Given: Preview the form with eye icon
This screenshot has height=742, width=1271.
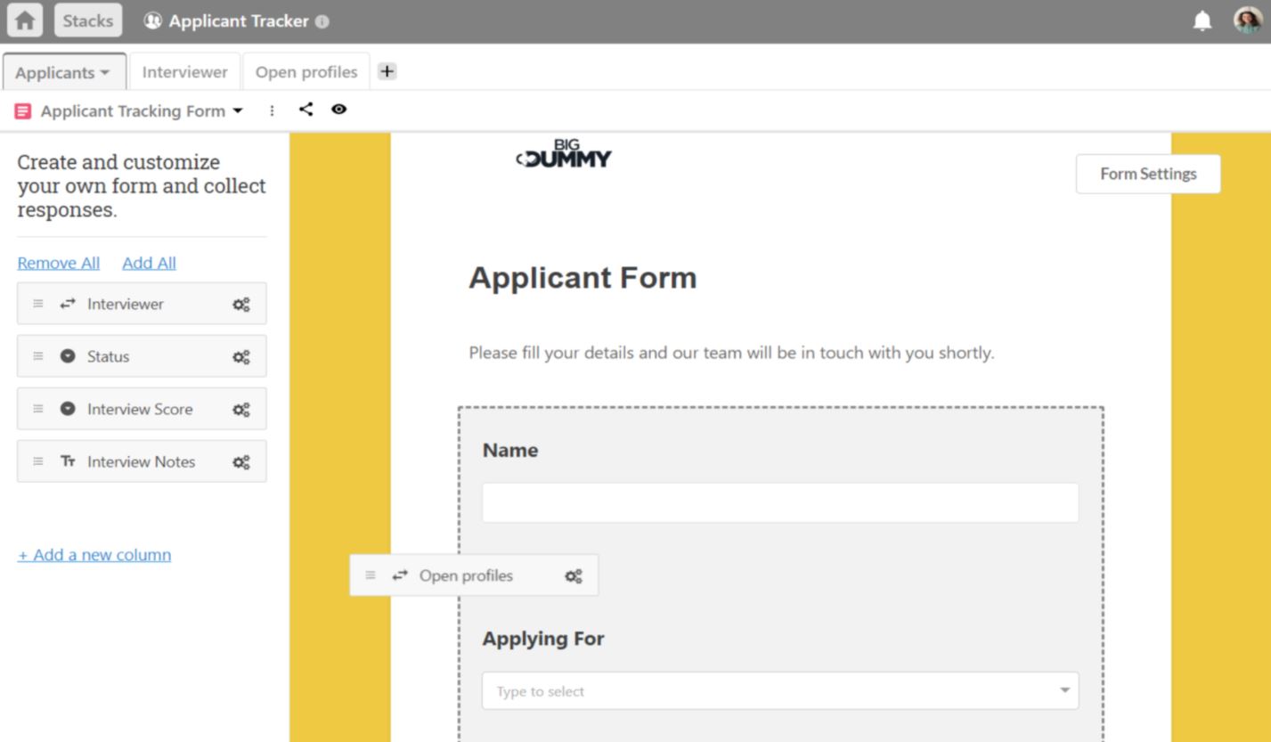Looking at the screenshot, I should [339, 110].
